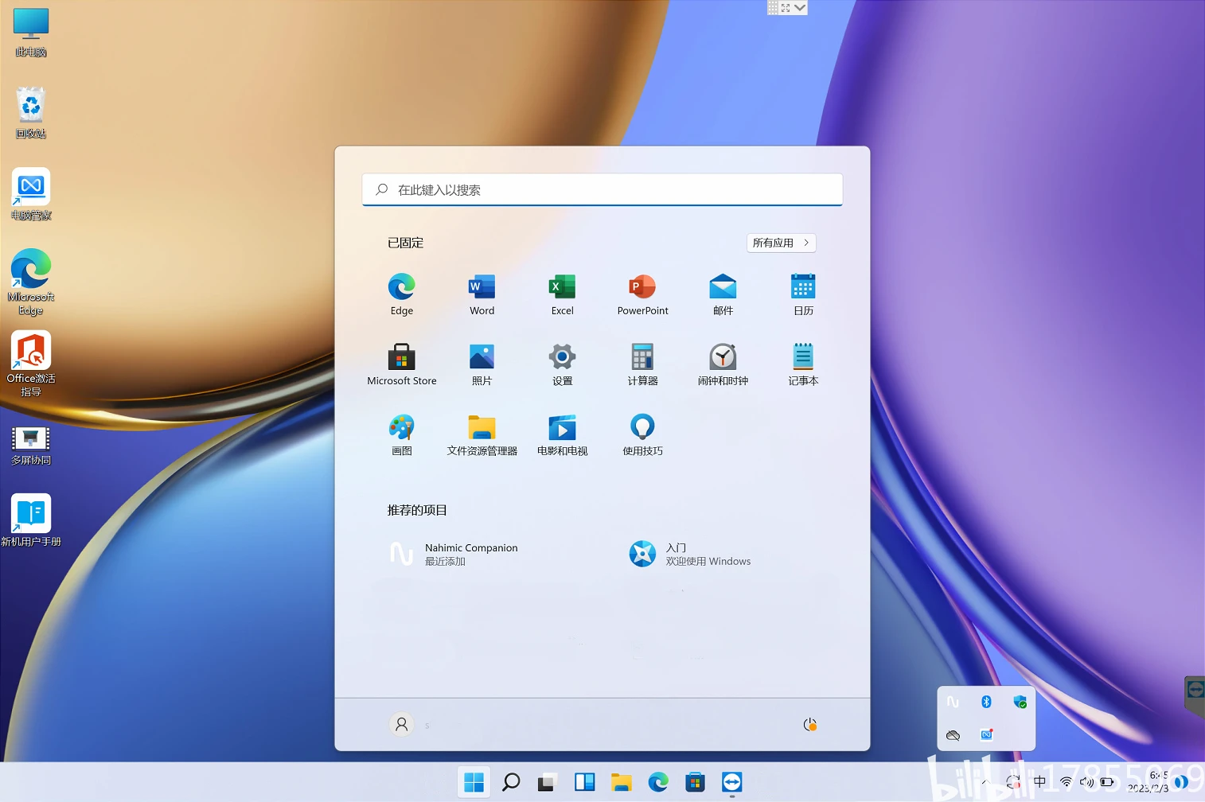Open 电影和电视 app
Screen dimensions: 1205x802
pos(562,434)
